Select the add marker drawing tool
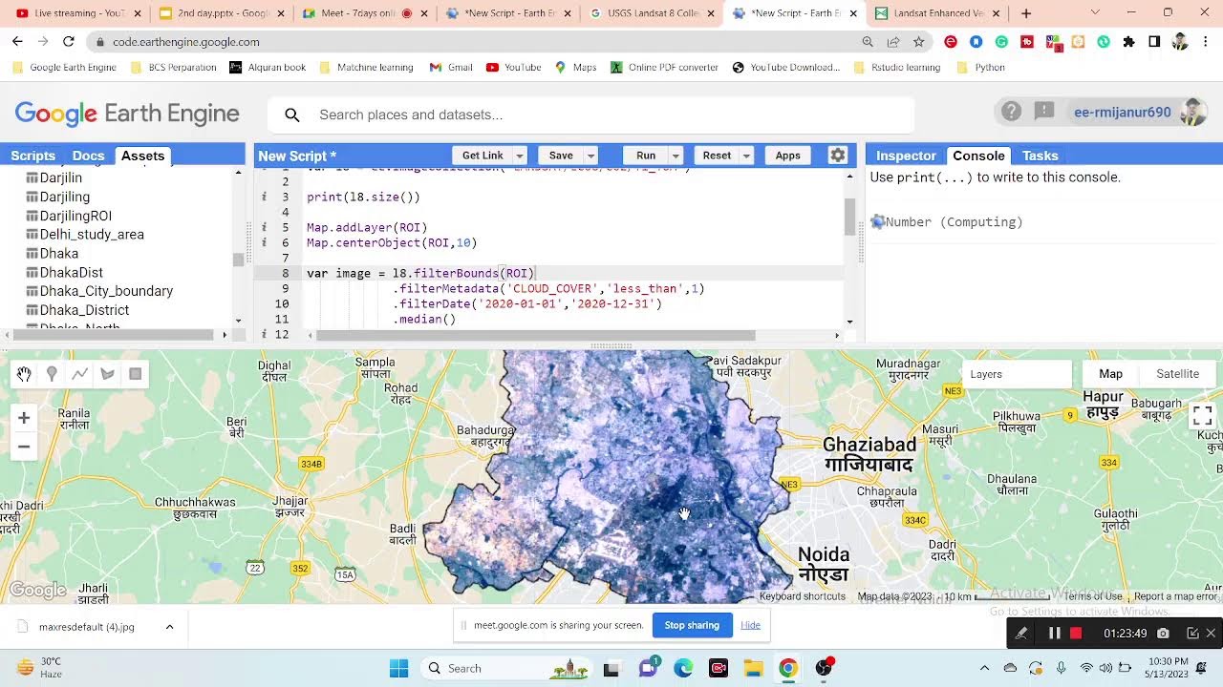The height and width of the screenshot is (687, 1223). coord(52,374)
